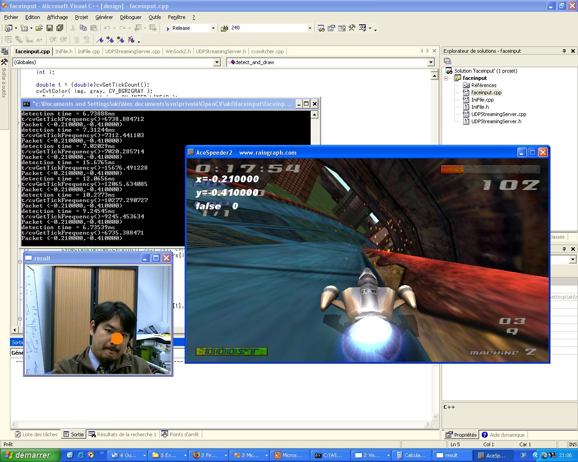Click the Boîte à outils sidebar icon

pyautogui.click(x=4, y=62)
